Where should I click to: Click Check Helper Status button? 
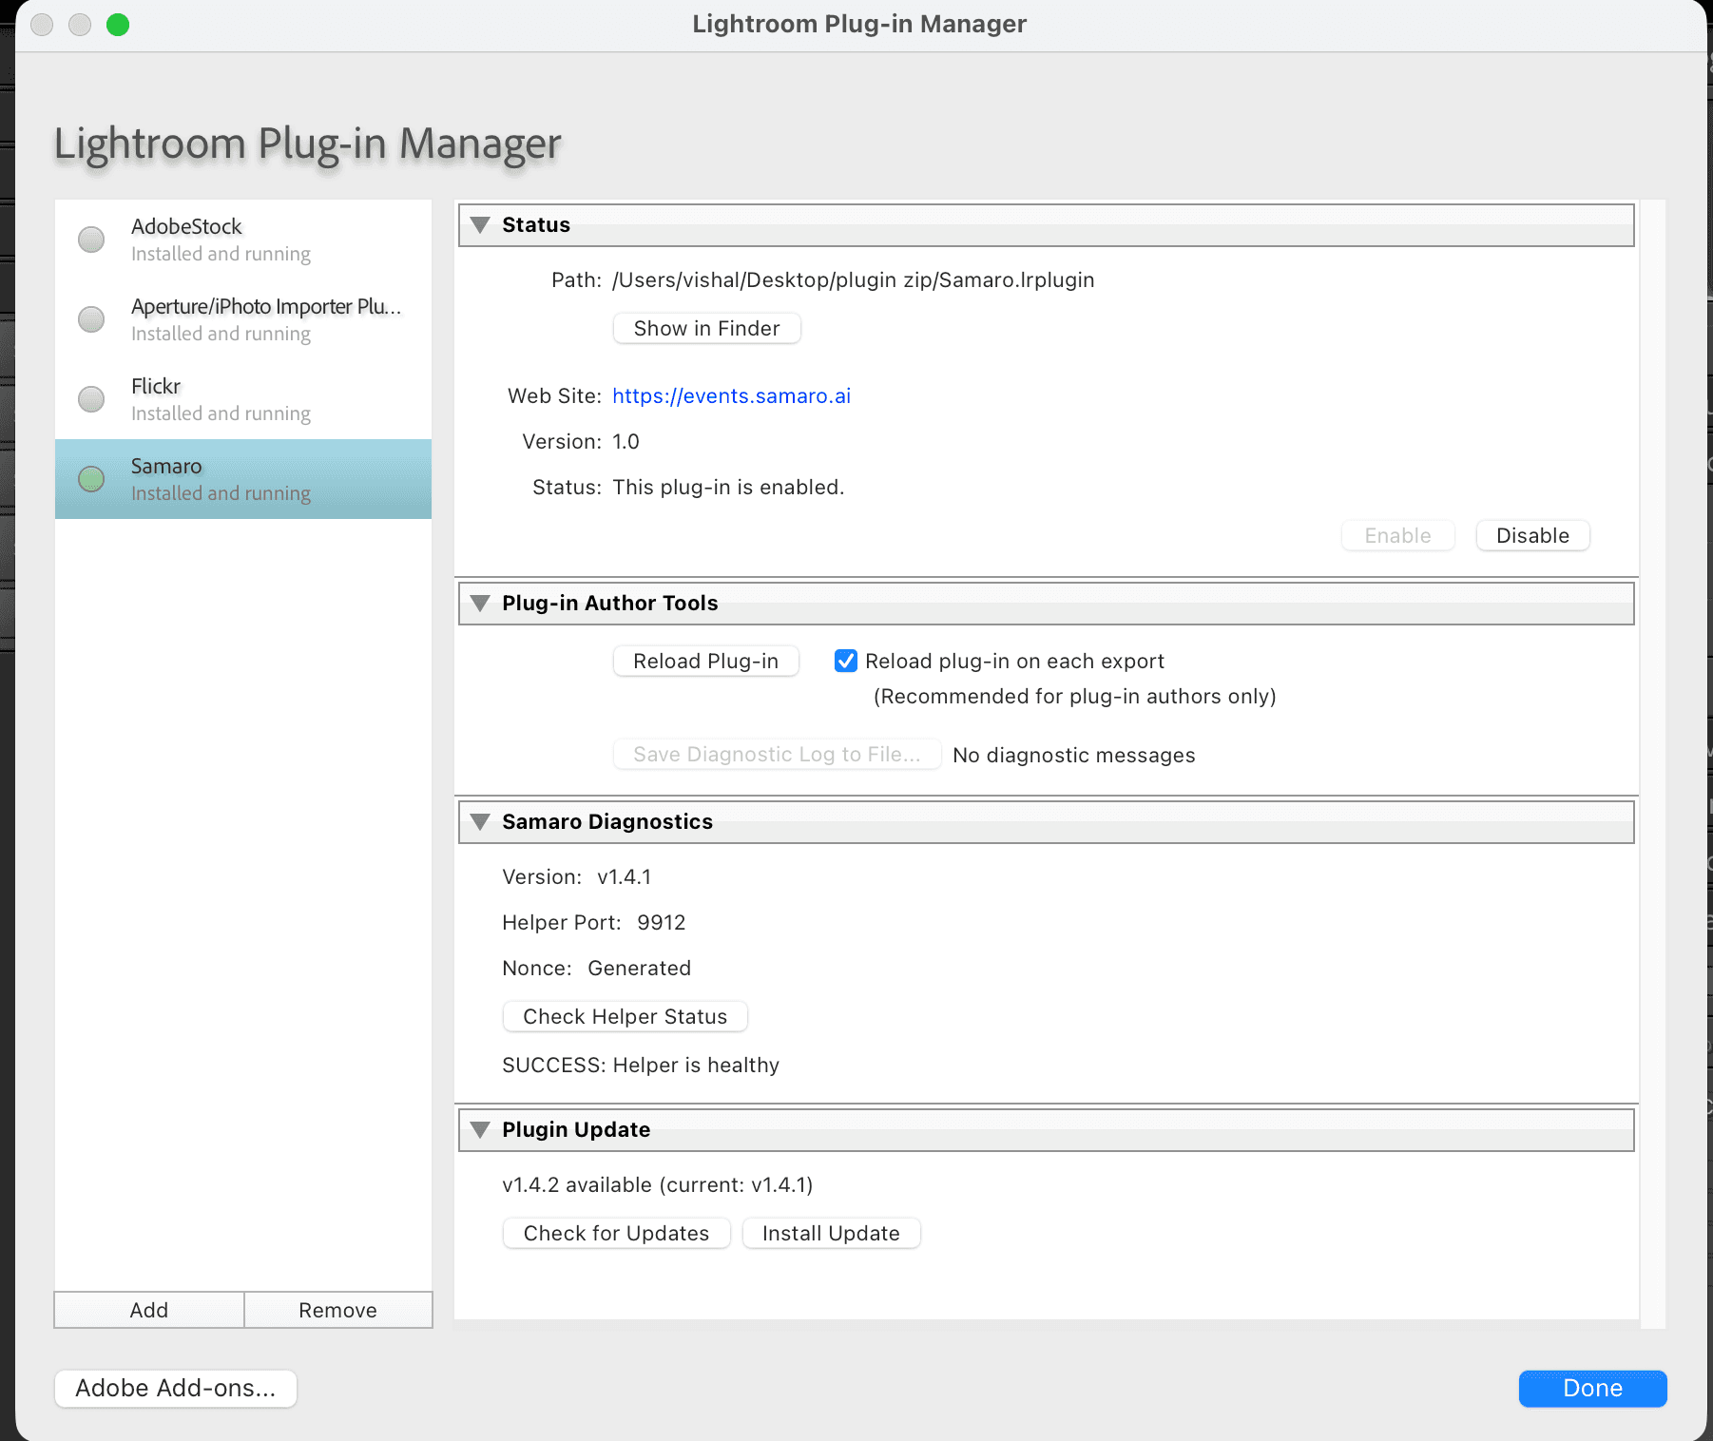tap(625, 1016)
